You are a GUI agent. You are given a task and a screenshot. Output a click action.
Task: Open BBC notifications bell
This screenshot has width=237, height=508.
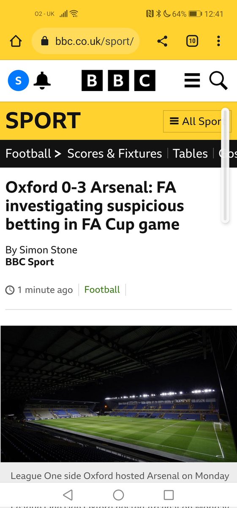42,80
